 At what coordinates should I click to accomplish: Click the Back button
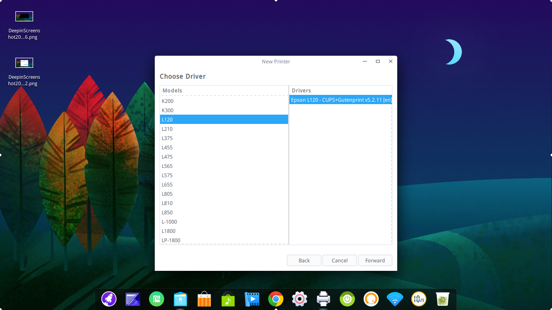304,260
